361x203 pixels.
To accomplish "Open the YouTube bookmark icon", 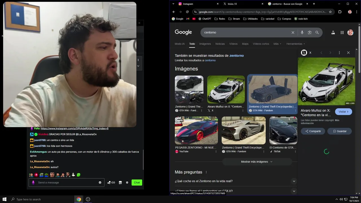I will 194,19.
